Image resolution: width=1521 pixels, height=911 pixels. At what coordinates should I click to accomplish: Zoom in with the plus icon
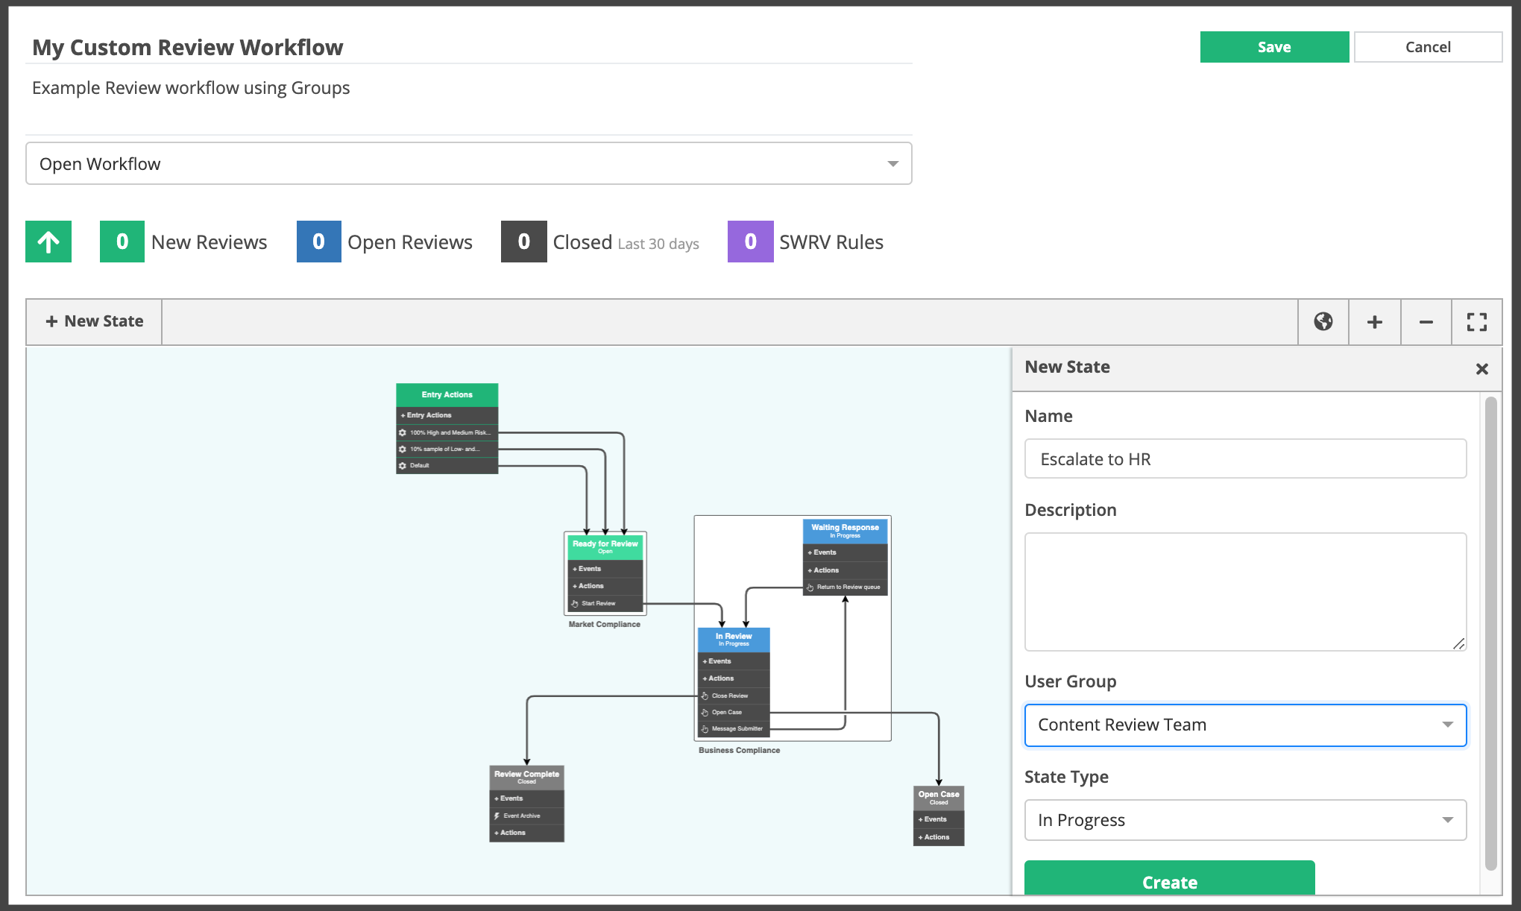click(x=1374, y=321)
